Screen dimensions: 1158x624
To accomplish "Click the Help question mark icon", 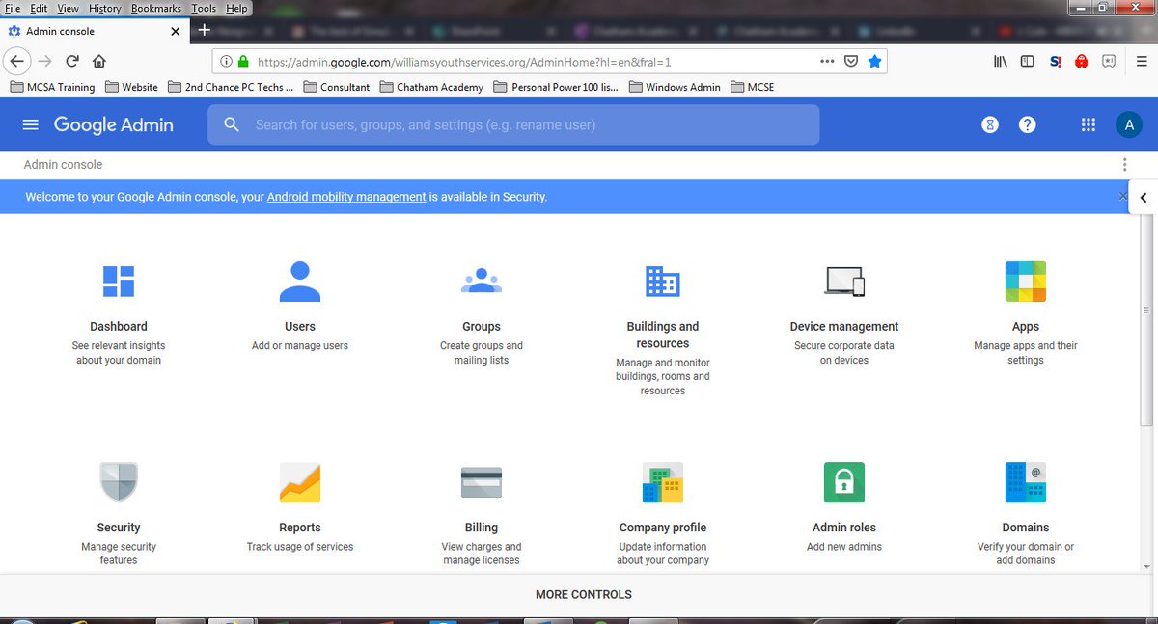I will (x=1028, y=124).
